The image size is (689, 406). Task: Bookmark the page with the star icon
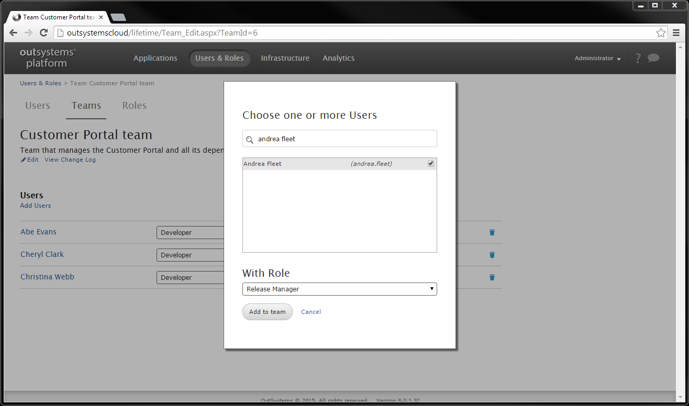pyautogui.click(x=661, y=32)
